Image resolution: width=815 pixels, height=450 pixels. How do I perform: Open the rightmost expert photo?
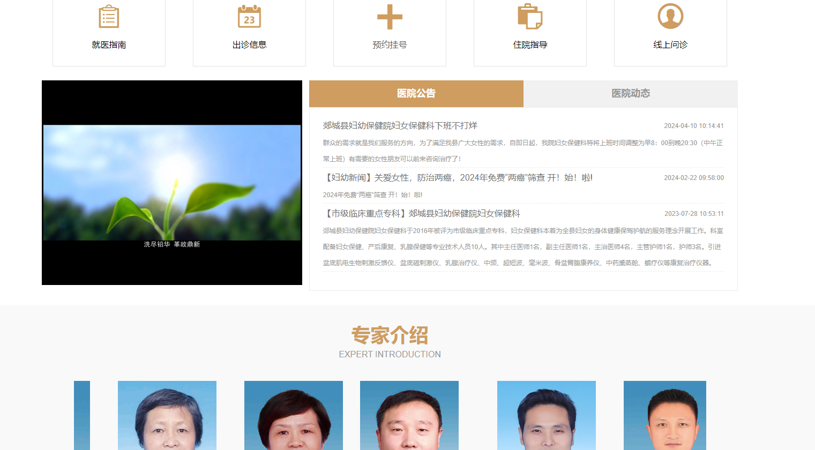pyautogui.click(x=665, y=415)
